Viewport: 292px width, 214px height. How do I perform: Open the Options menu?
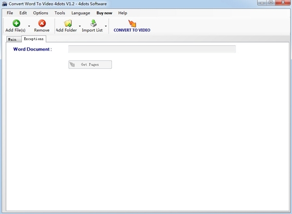[40, 13]
